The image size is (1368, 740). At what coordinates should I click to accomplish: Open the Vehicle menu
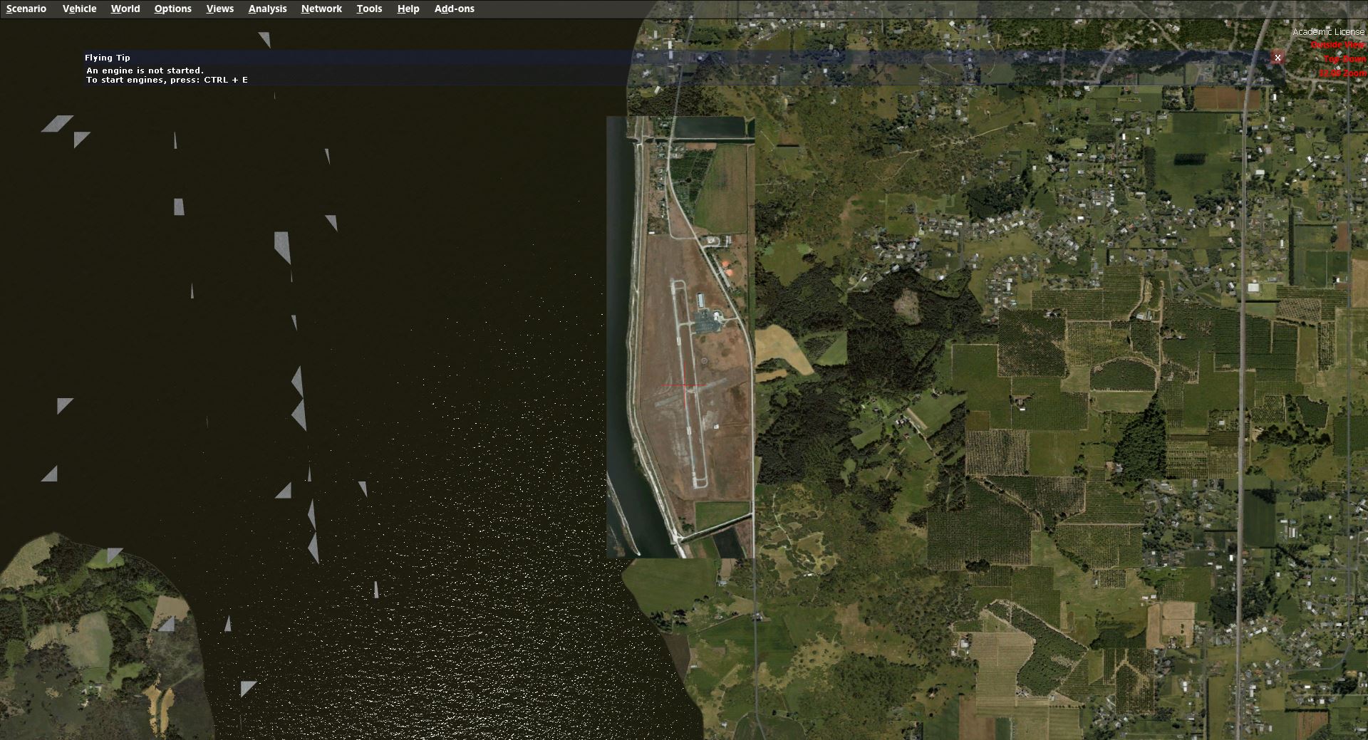[x=79, y=9]
